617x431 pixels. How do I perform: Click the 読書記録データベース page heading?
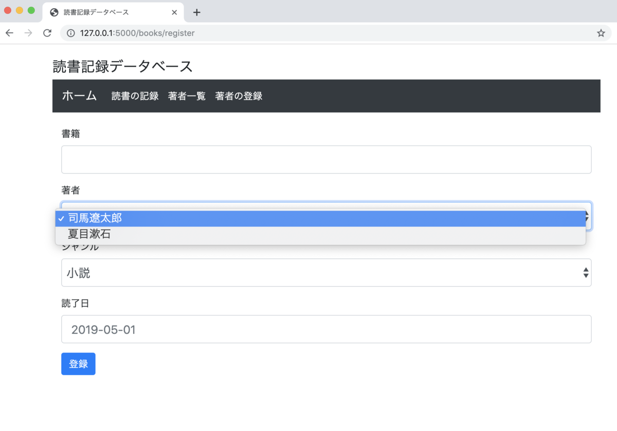click(122, 66)
